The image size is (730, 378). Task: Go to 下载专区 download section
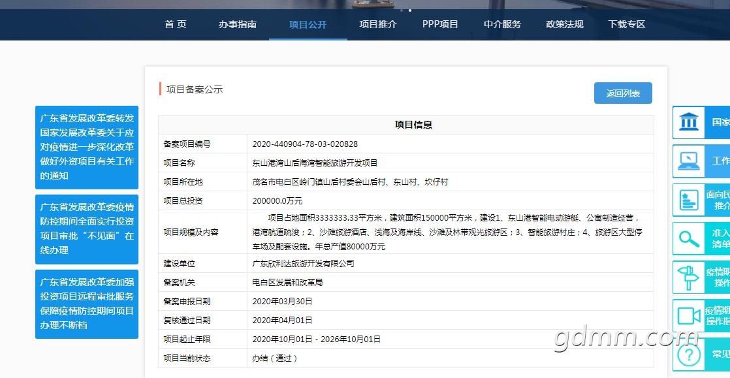627,25
